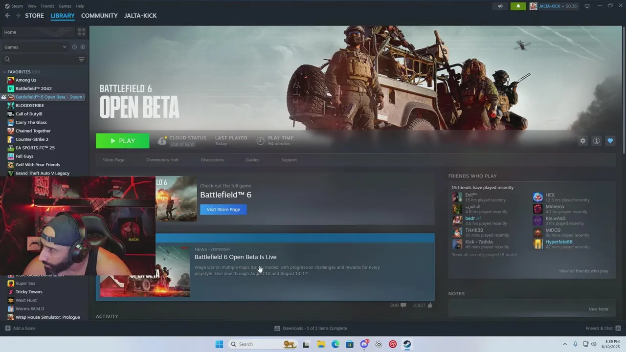Open the Community Hub tab

pyautogui.click(x=162, y=160)
